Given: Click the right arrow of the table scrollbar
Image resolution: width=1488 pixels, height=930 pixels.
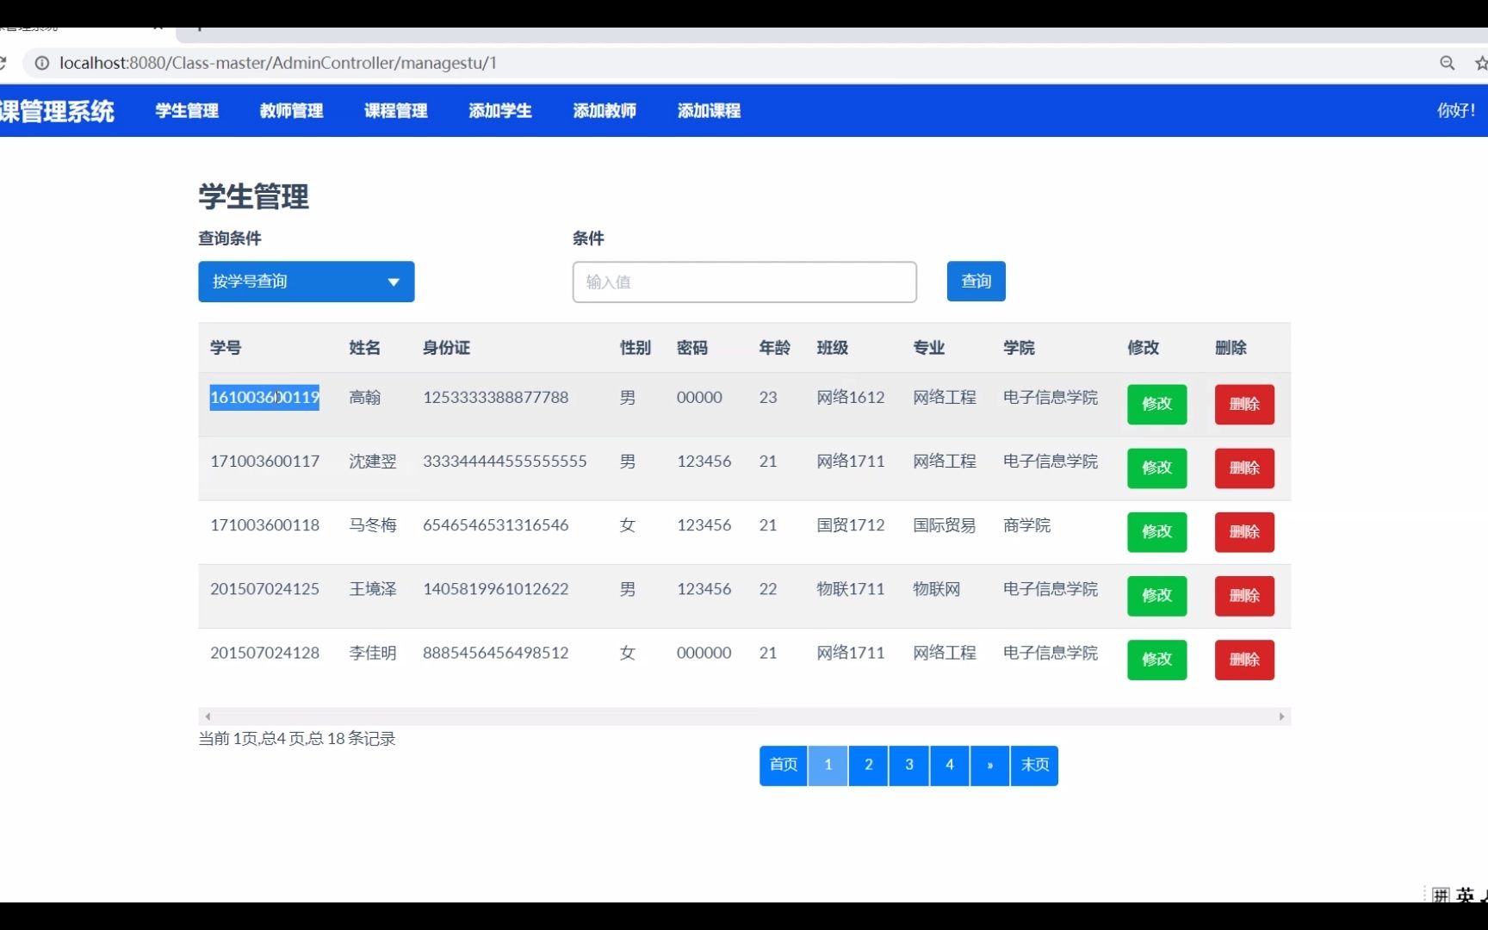Looking at the screenshot, I should pyautogui.click(x=1282, y=716).
